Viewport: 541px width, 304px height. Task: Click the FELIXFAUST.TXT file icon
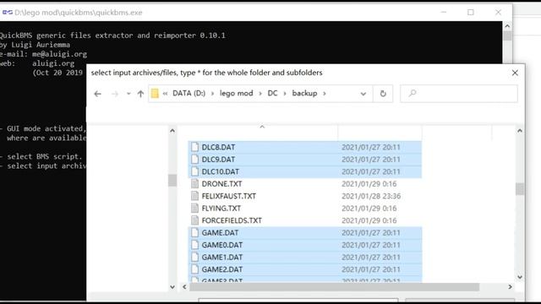click(x=195, y=196)
